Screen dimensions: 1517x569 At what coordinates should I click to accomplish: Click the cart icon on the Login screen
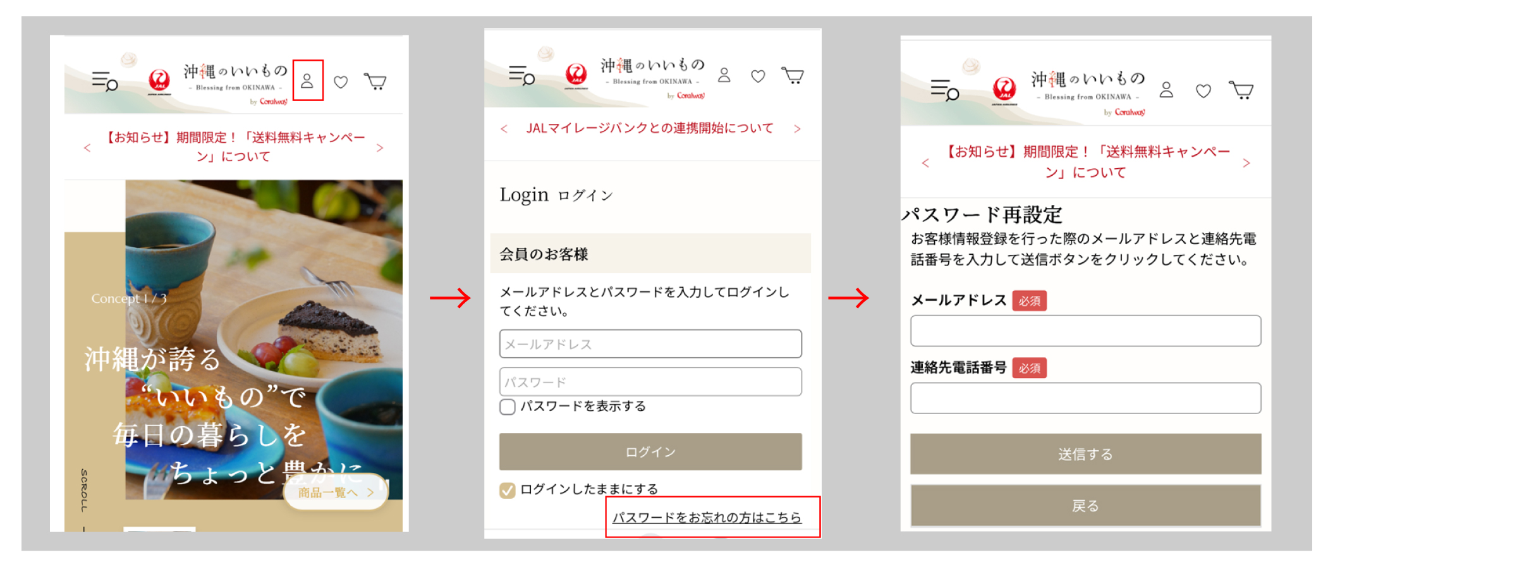793,76
